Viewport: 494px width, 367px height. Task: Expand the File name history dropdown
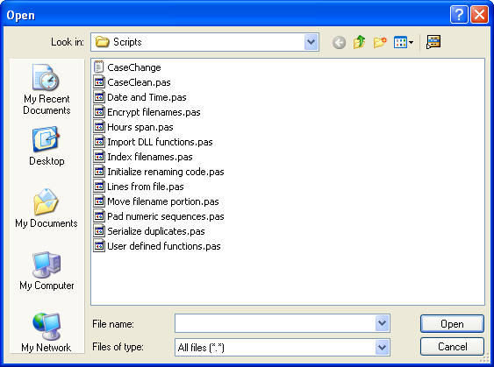[382, 323]
